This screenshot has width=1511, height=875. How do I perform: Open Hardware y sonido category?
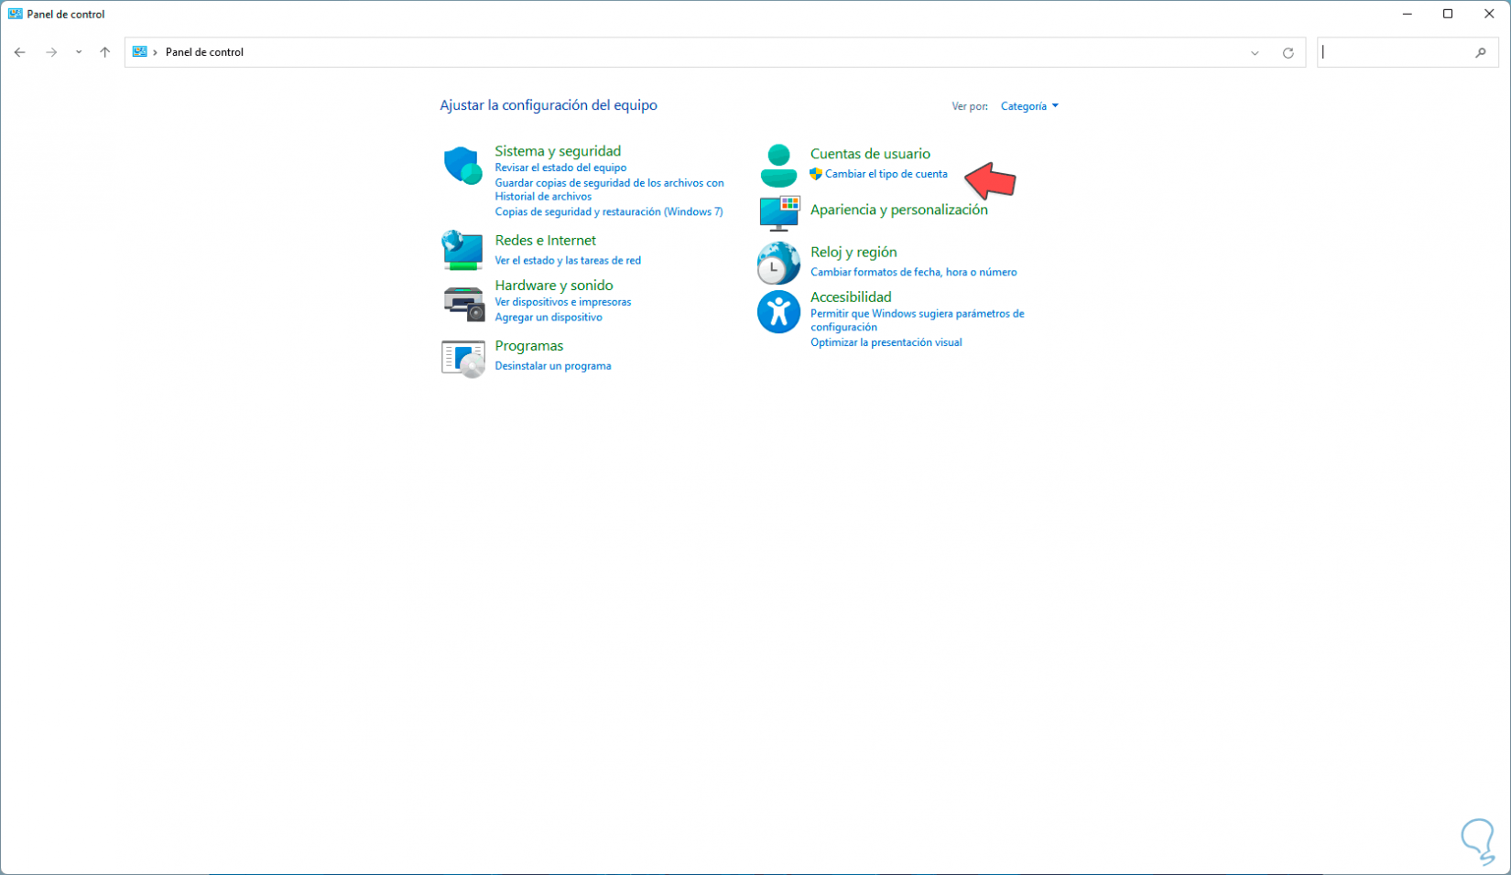point(554,286)
